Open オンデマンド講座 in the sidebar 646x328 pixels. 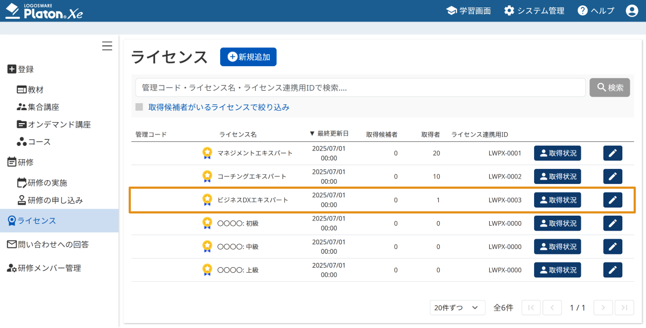click(54, 124)
